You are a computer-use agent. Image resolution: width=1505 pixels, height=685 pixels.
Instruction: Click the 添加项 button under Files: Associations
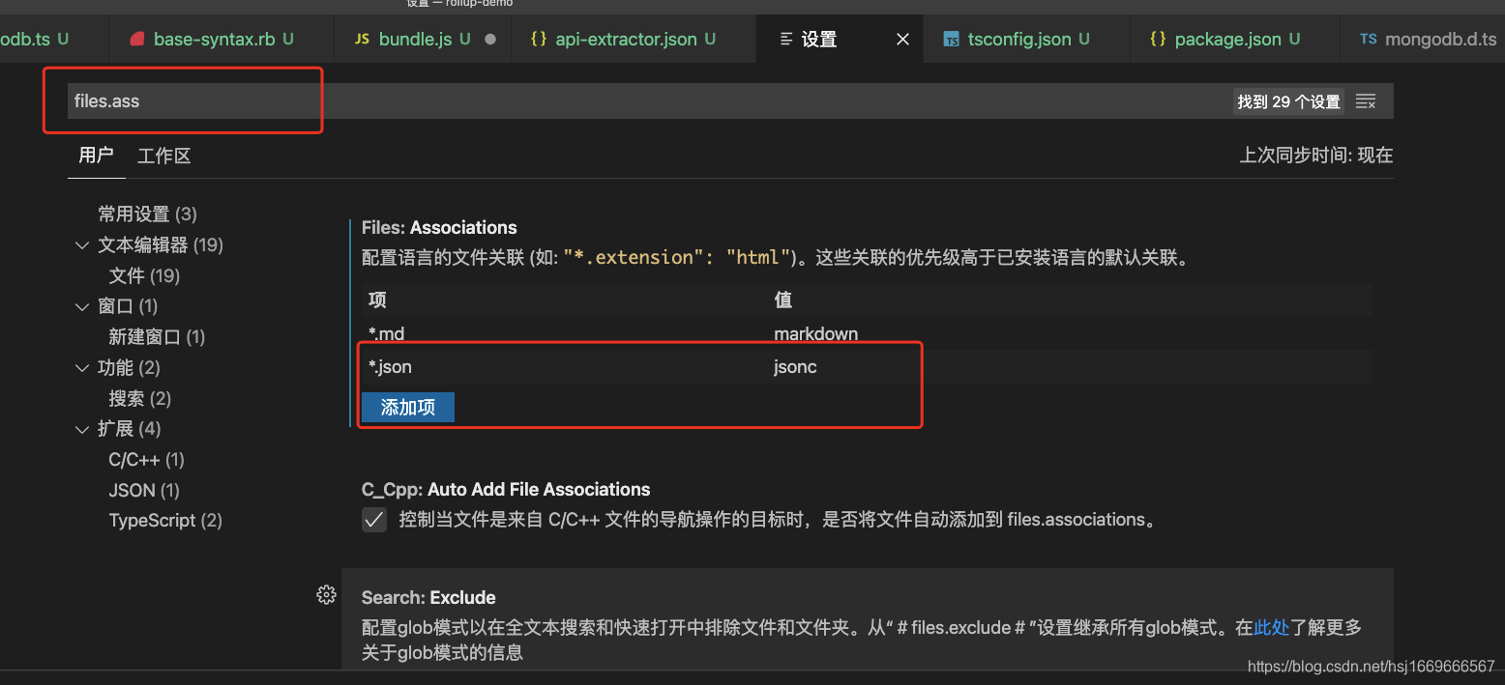407,407
